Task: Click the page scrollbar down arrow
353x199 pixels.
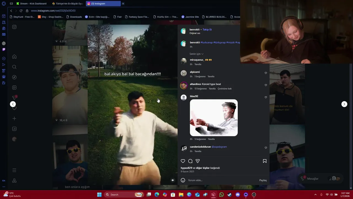Action: tap(351, 188)
